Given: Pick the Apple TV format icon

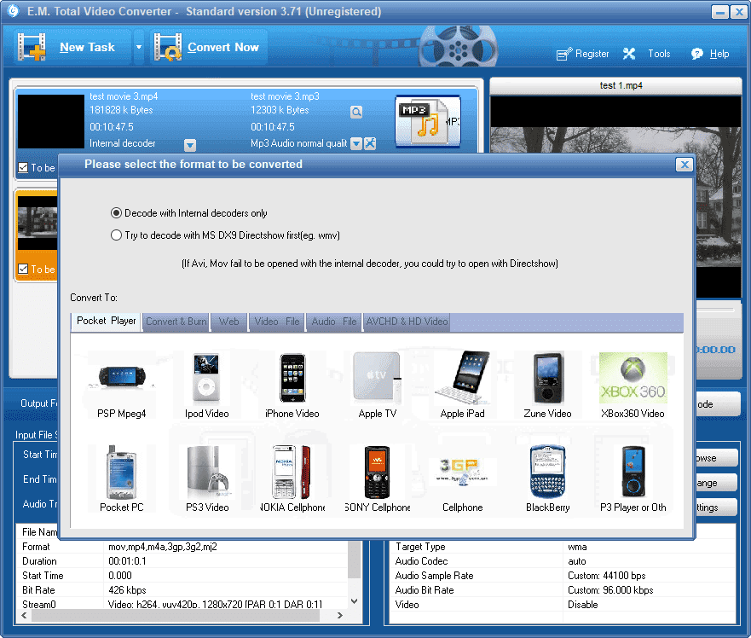Looking at the screenshot, I should (x=378, y=378).
